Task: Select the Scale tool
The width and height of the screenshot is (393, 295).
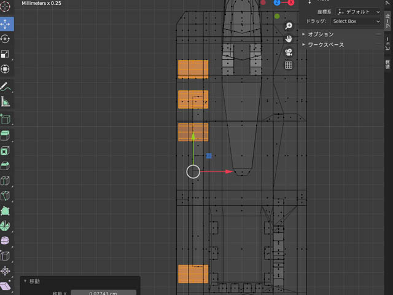Action: point(6,54)
